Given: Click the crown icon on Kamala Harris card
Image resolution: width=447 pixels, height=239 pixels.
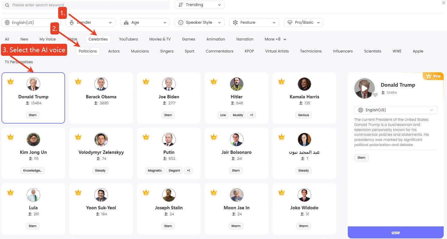Looking at the screenshot, I should pyautogui.click(x=282, y=81).
